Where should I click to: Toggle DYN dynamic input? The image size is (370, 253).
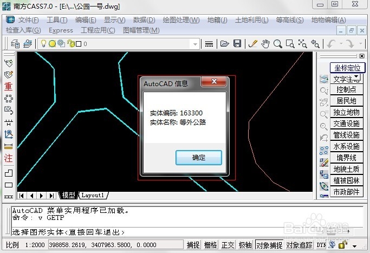coord(321,245)
